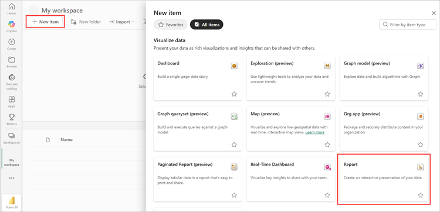Viewport: 440px width, 212px height.
Task: Click the Graph model card description text
Action: [382, 77]
